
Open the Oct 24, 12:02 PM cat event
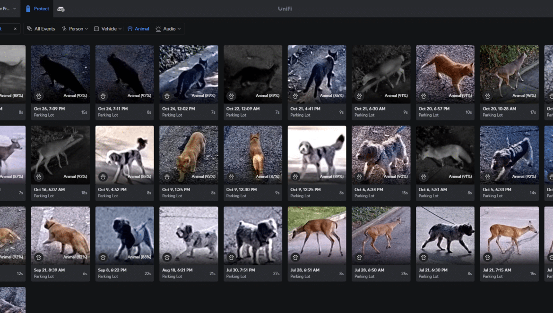click(189, 74)
